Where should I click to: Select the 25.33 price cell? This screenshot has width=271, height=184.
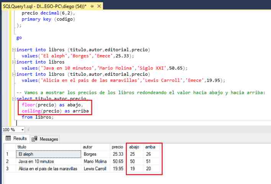(x=118, y=154)
